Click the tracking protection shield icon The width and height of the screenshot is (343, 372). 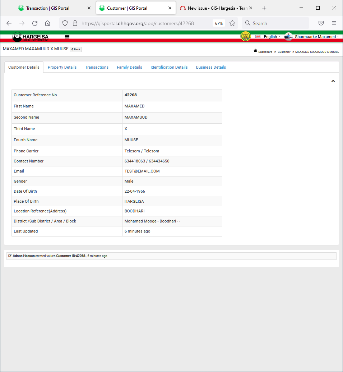click(x=65, y=23)
